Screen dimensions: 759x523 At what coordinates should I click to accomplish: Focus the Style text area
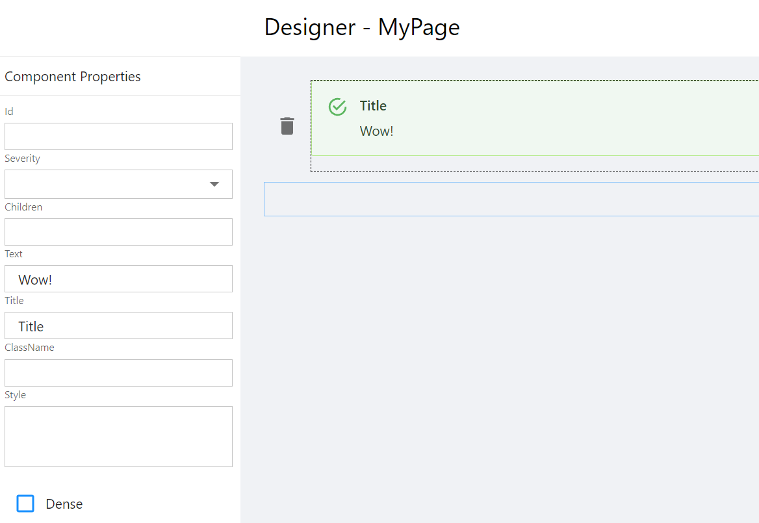[x=118, y=436]
